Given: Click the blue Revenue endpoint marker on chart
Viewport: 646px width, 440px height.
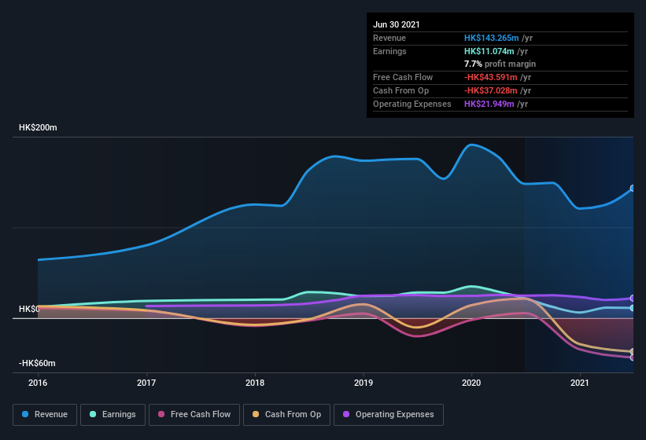Looking at the screenshot, I should 633,189.
